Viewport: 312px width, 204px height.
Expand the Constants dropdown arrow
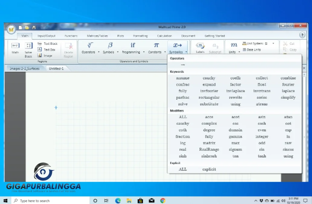point(165,52)
